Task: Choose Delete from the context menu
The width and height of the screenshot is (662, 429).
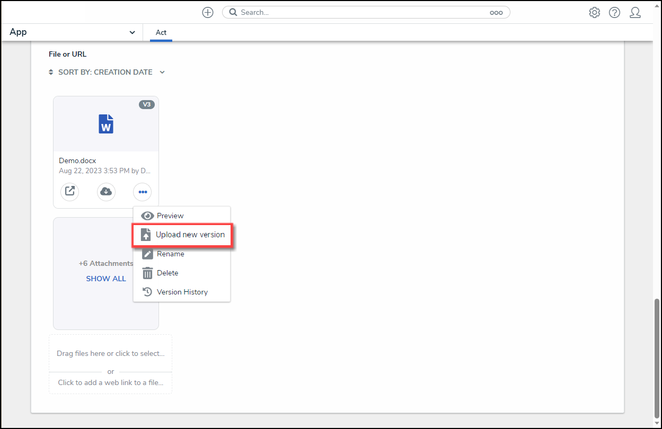Action: pyautogui.click(x=182, y=273)
